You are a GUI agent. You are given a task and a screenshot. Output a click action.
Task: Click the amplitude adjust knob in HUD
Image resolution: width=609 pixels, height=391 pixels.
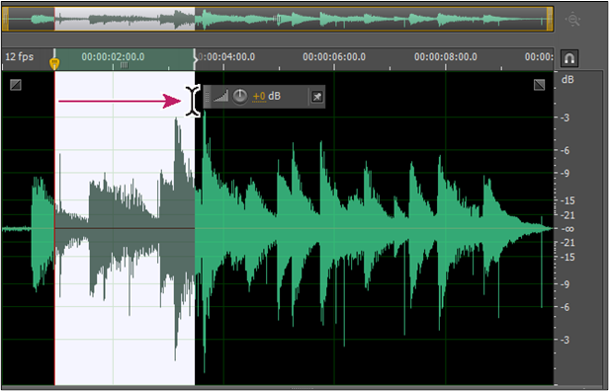pos(240,96)
